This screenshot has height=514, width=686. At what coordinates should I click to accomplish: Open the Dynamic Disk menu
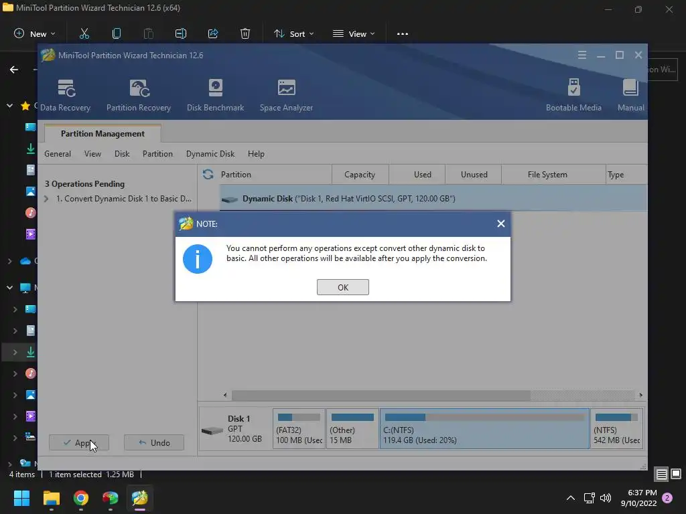click(210, 154)
